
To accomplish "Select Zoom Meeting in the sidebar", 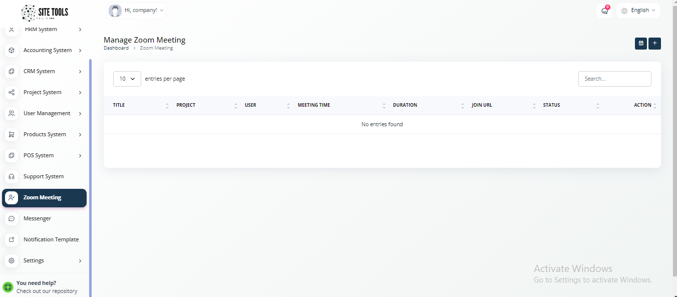I will [44, 198].
